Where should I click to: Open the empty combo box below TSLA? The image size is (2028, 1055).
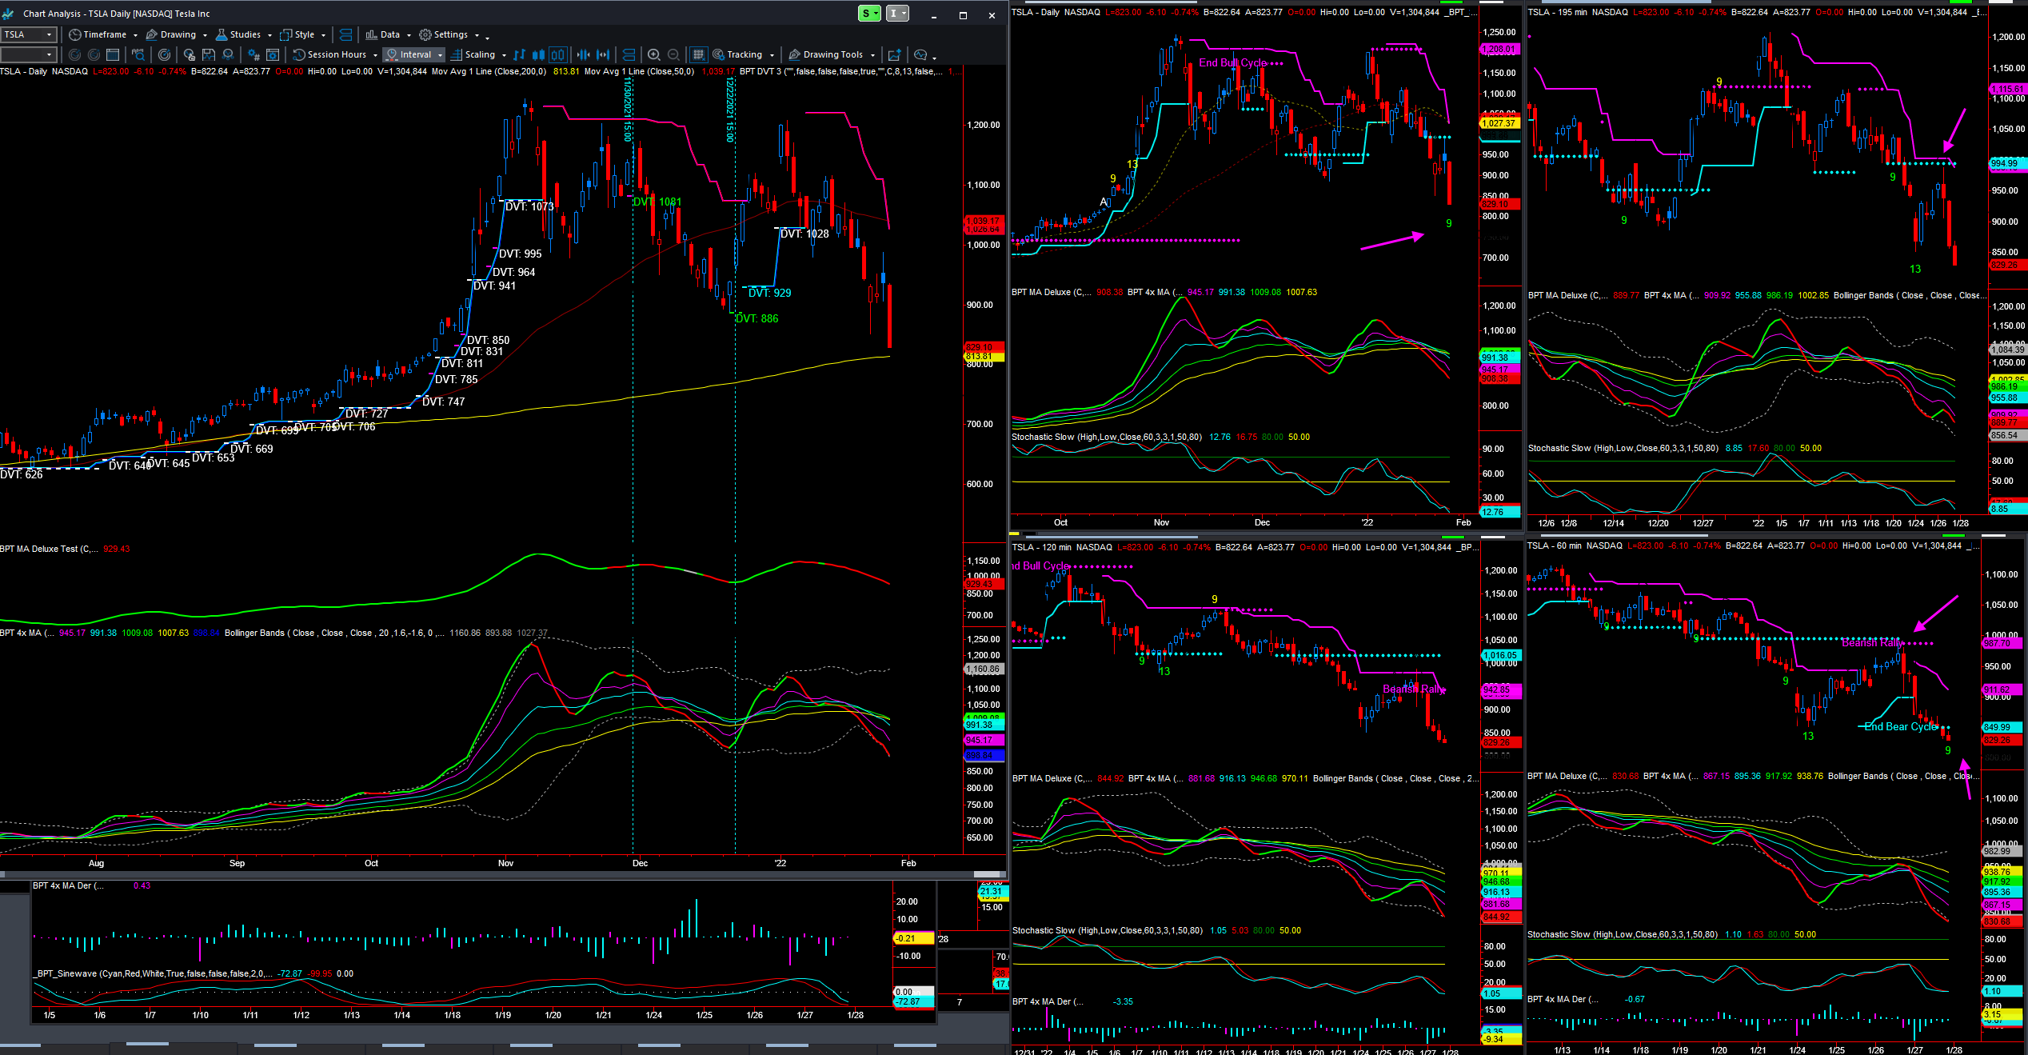pos(29,54)
